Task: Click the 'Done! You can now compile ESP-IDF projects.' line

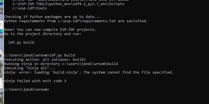Action: pos(50,30)
